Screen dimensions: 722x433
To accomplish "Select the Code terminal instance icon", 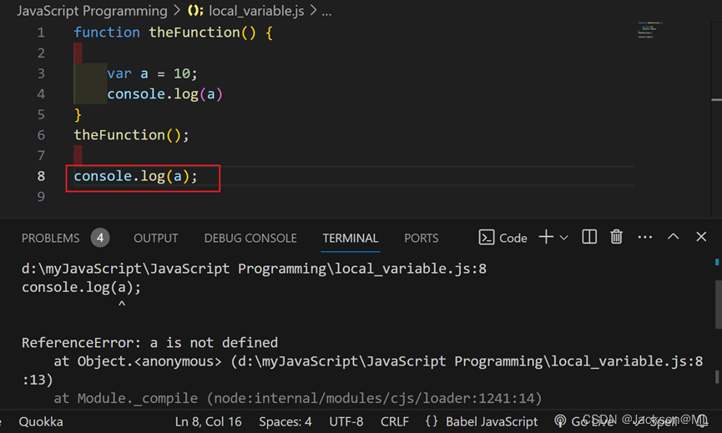I will pyautogui.click(x=487, y=238).
